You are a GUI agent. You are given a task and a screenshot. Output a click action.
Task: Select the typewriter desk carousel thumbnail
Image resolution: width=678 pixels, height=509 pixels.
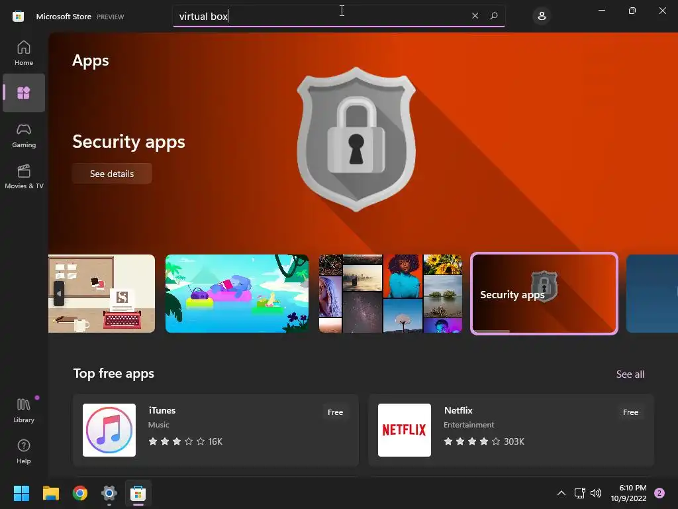[101, 294]
